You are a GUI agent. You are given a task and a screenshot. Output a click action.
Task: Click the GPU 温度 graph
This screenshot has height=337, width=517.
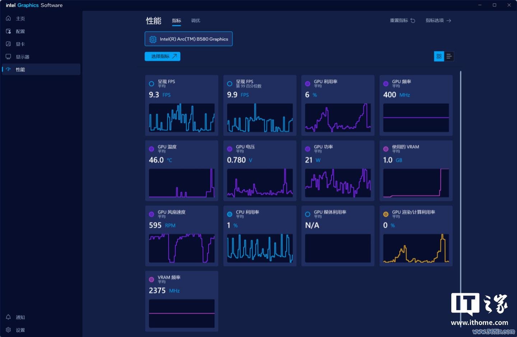(x=182, y=183)
